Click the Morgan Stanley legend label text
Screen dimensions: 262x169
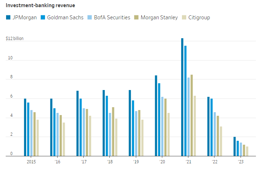click(159, 18)
